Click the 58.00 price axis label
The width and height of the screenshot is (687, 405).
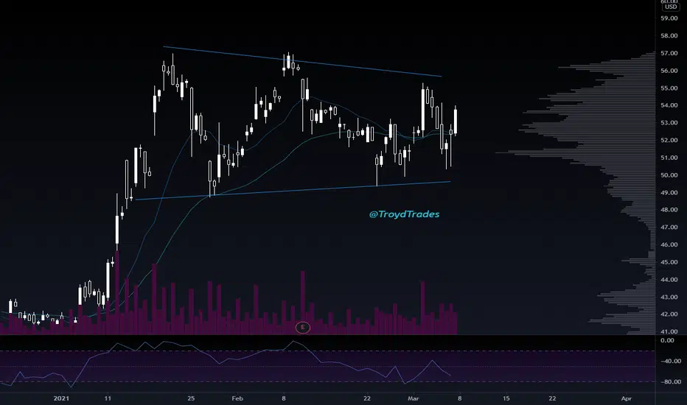(669, 36)
